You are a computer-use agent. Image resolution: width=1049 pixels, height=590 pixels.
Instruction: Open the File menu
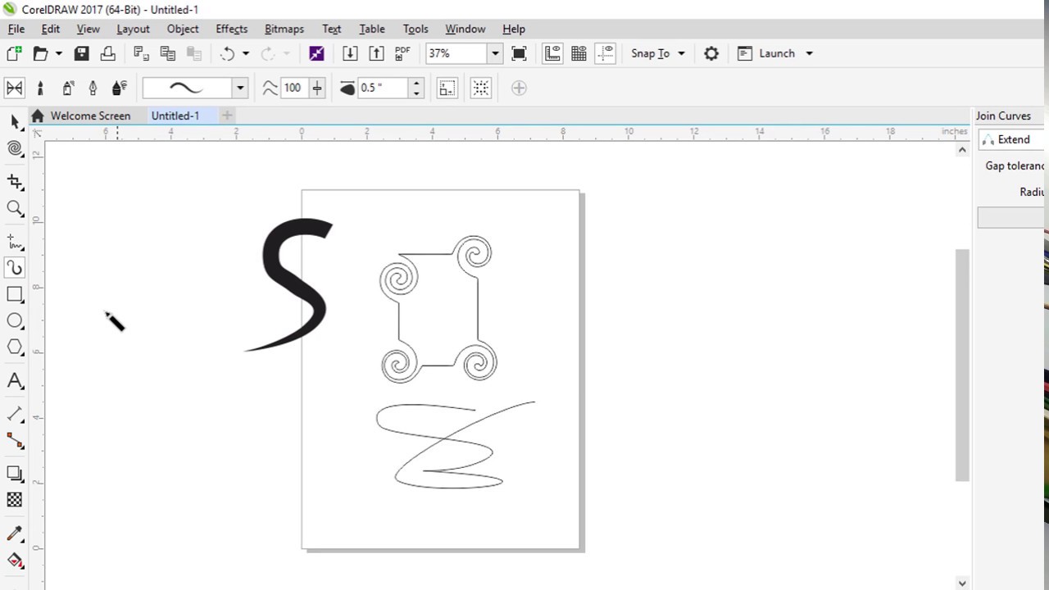16,29
